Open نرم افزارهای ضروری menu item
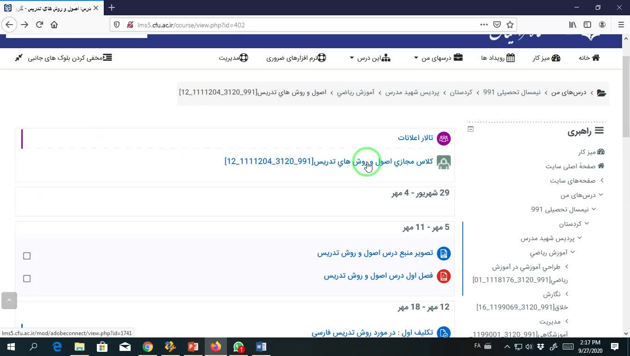 [x=296, y=58]
